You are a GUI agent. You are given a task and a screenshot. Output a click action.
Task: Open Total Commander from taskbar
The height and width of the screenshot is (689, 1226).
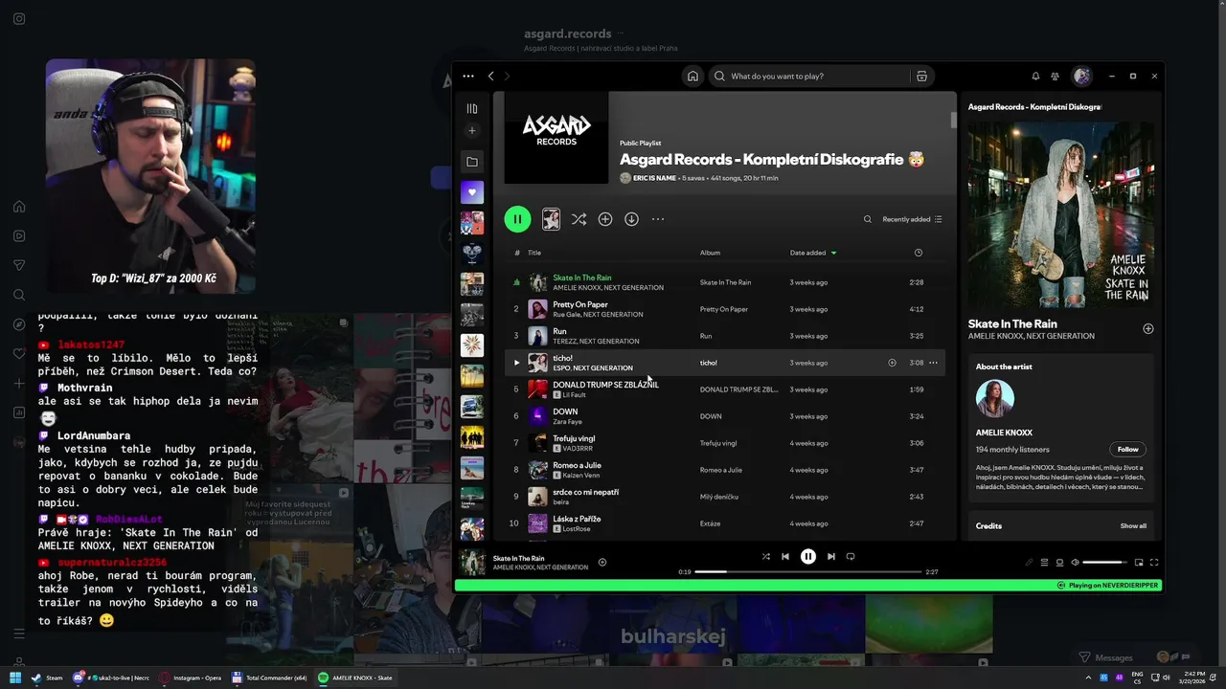[x=270, y=678]
